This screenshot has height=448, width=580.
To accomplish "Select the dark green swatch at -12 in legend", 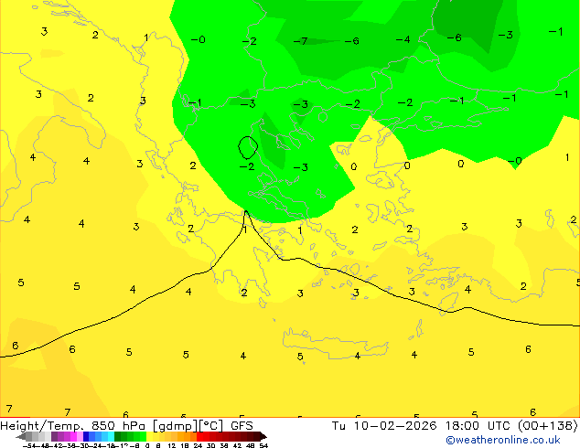I will click(x=118, y=437).
